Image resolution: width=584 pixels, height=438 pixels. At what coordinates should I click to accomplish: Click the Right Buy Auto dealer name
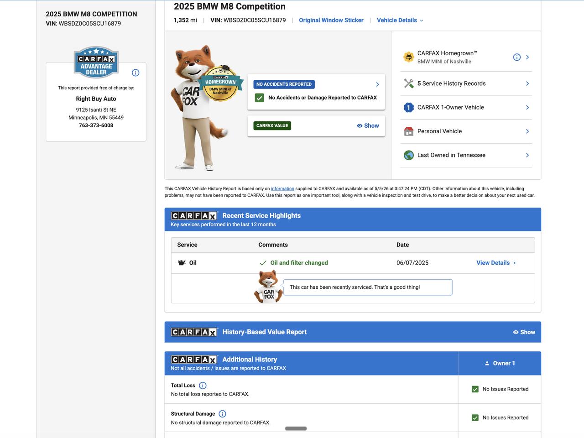96,99
